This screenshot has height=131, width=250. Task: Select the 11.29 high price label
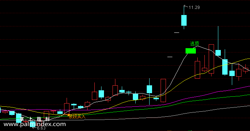[x=194, y=7]
